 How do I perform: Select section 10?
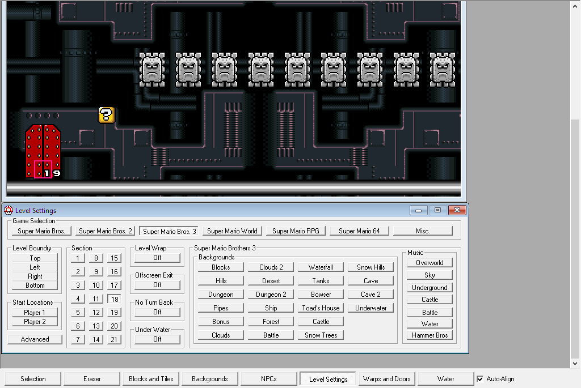(x=96, y=285)
